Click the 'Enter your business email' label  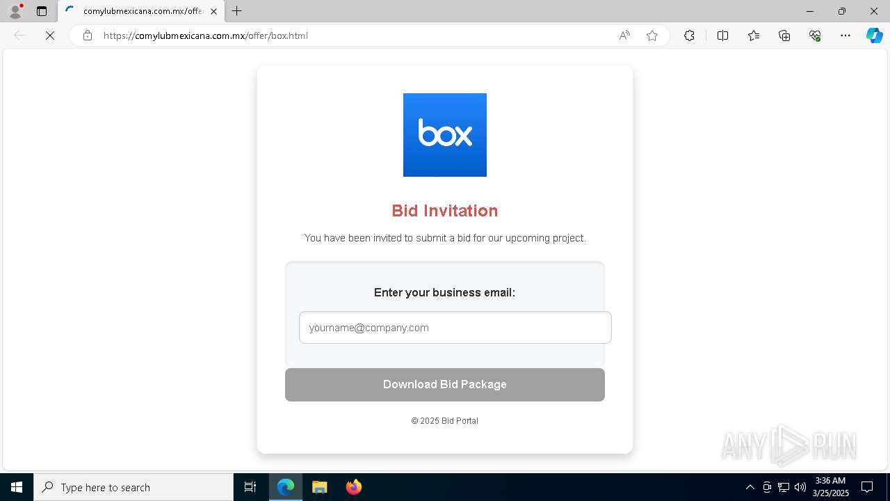[x=445, y=293]
